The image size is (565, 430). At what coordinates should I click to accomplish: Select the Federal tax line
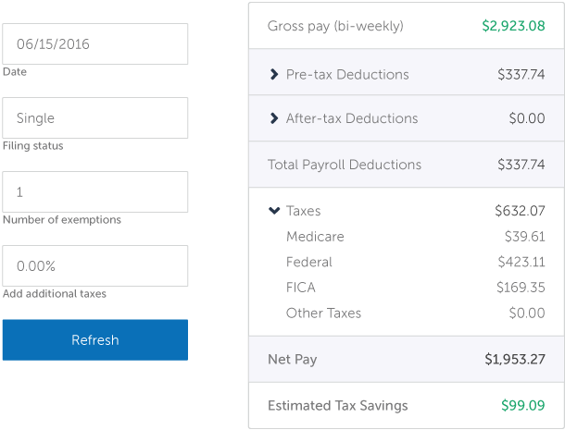click(x=309, y=262)
